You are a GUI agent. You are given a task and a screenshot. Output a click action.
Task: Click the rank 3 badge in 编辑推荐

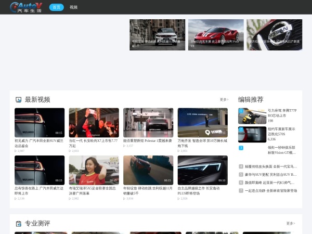tap(241, 148)
